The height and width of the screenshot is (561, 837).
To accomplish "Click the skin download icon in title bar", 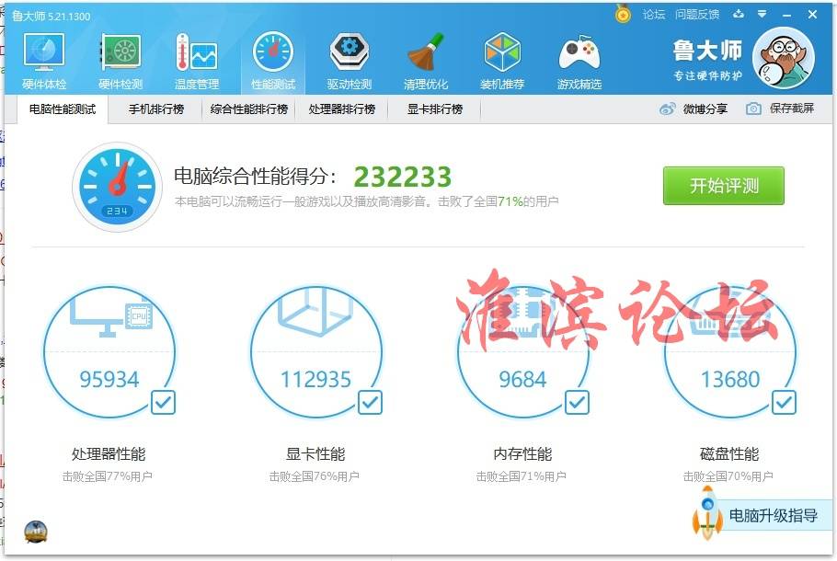I will coord(739,14).
